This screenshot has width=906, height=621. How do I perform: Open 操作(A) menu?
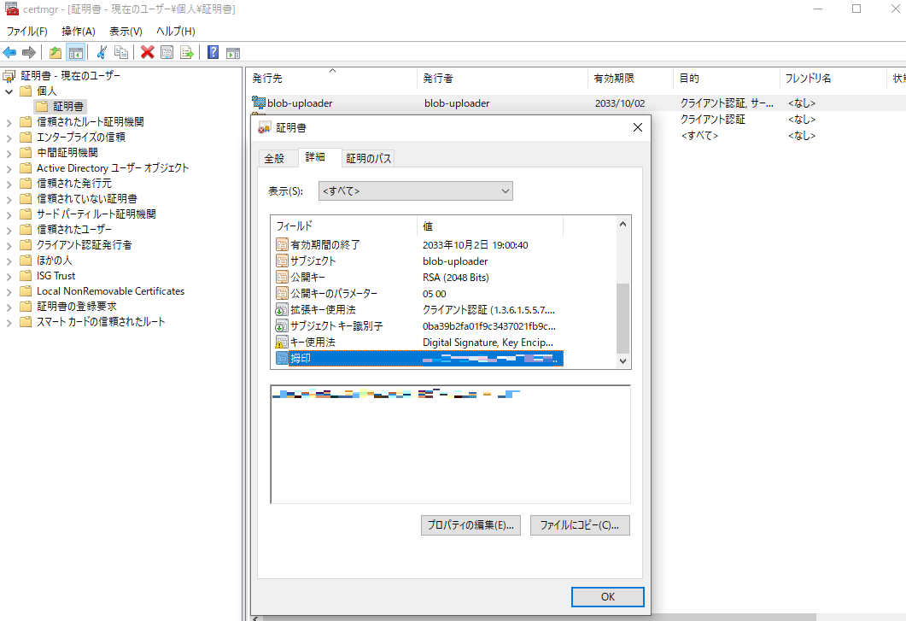(x=78, y=32)
